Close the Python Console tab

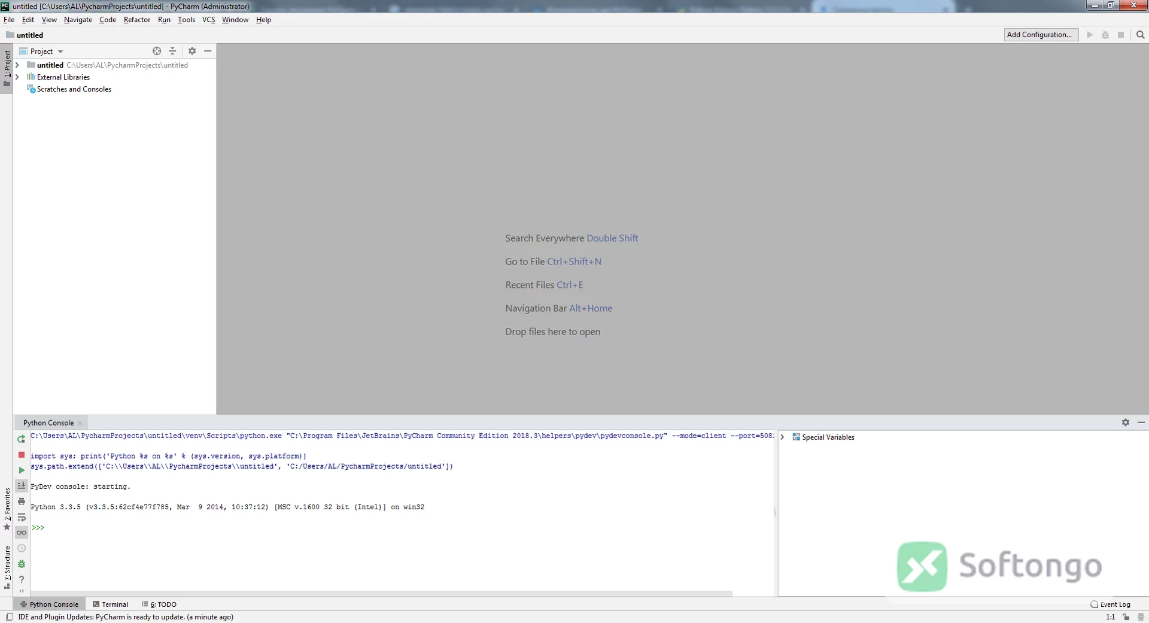(x=80, y=423)
